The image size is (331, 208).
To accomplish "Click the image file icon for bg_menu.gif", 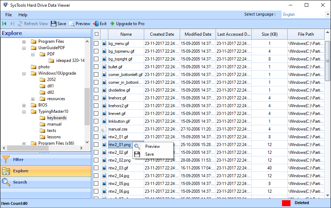I will coord(104,44).
